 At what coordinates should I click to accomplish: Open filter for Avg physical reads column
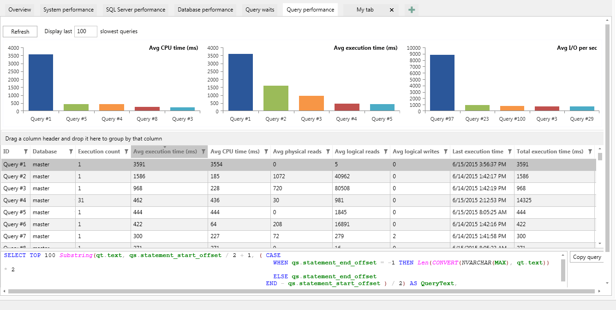click(x=328, y=152)
